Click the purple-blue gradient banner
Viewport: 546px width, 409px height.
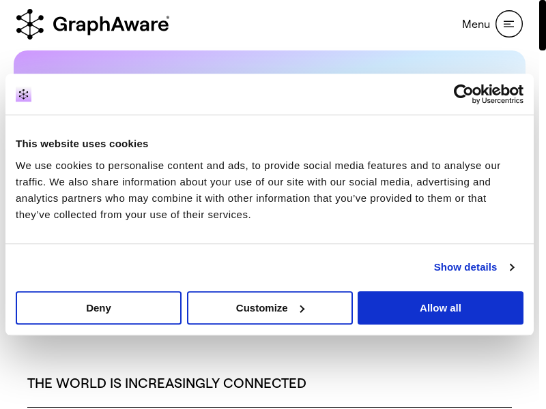(x=269, y=61)
